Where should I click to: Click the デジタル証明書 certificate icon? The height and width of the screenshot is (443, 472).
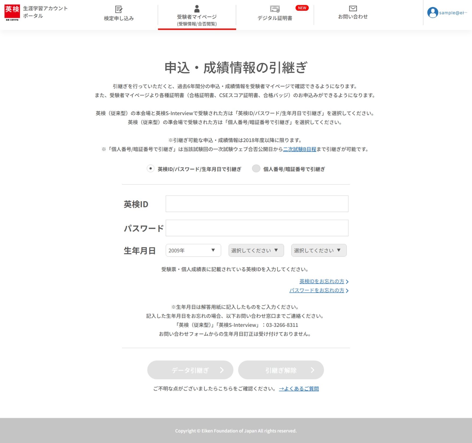275,9
